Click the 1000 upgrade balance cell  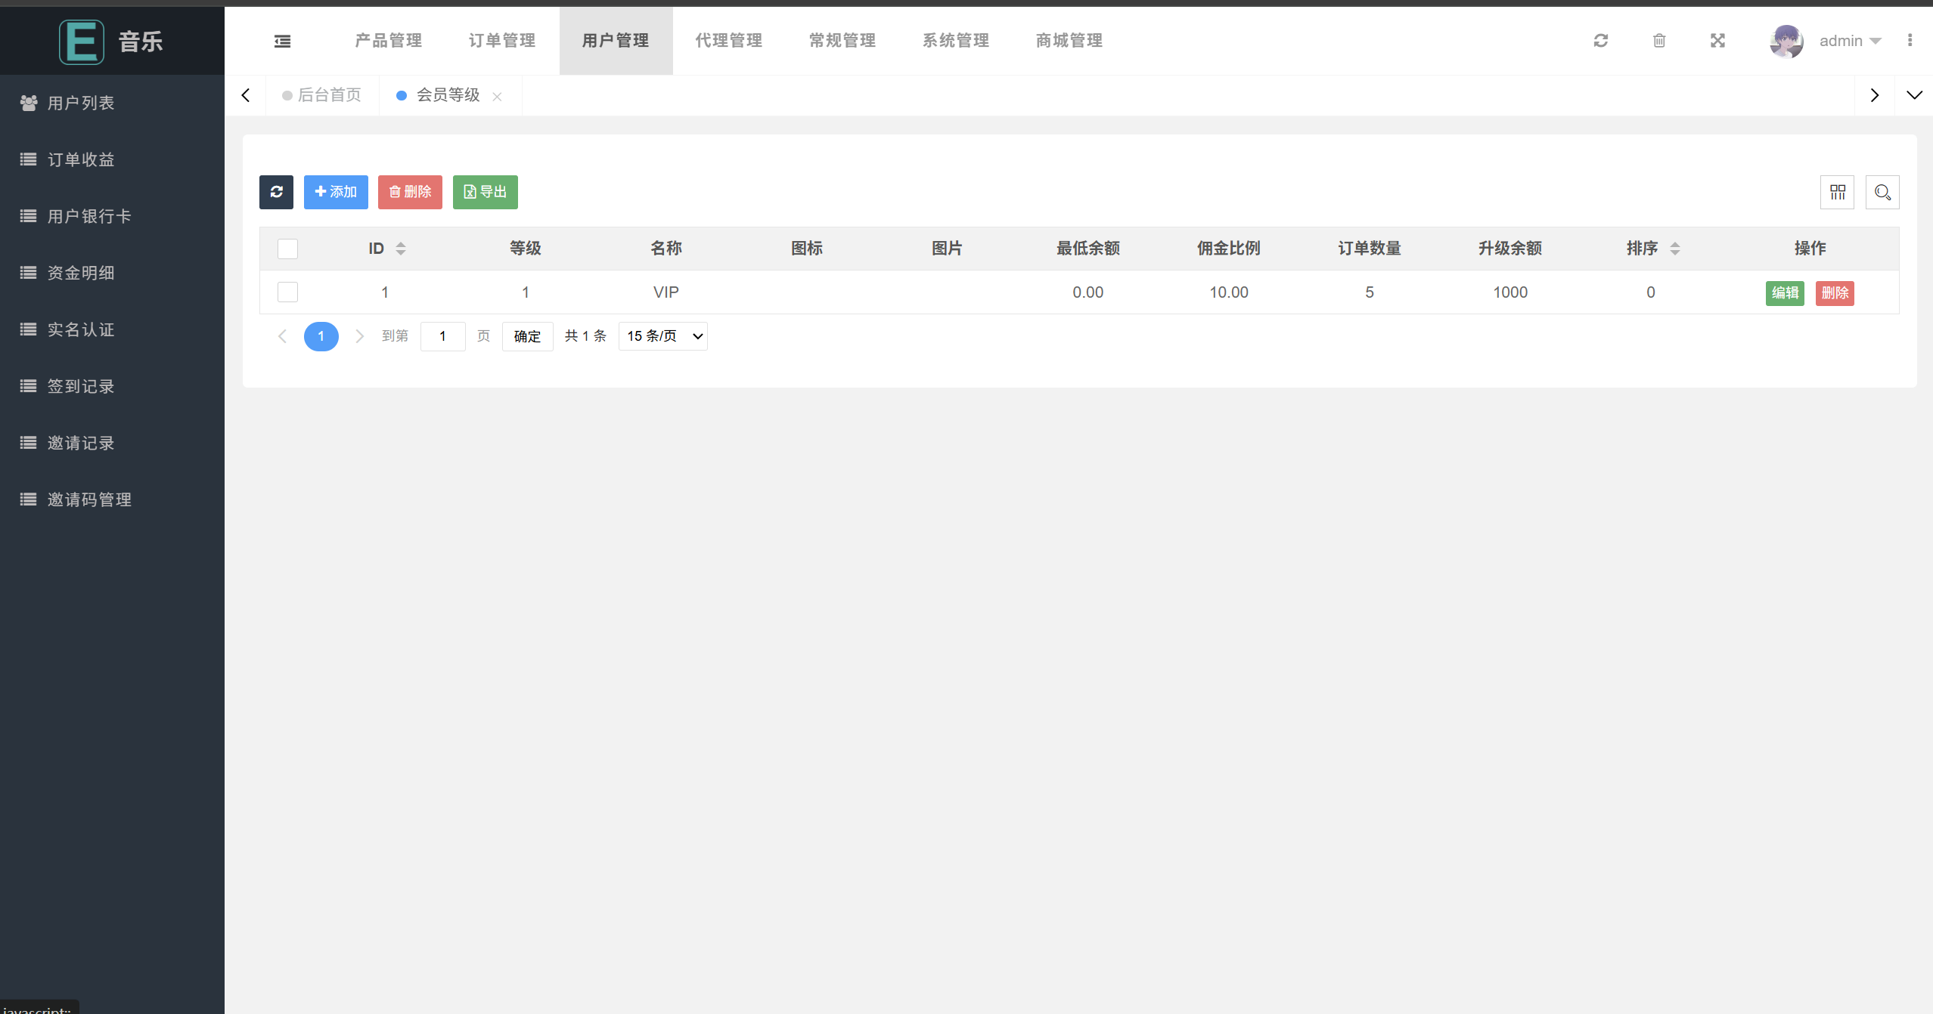click(1509, 292)
